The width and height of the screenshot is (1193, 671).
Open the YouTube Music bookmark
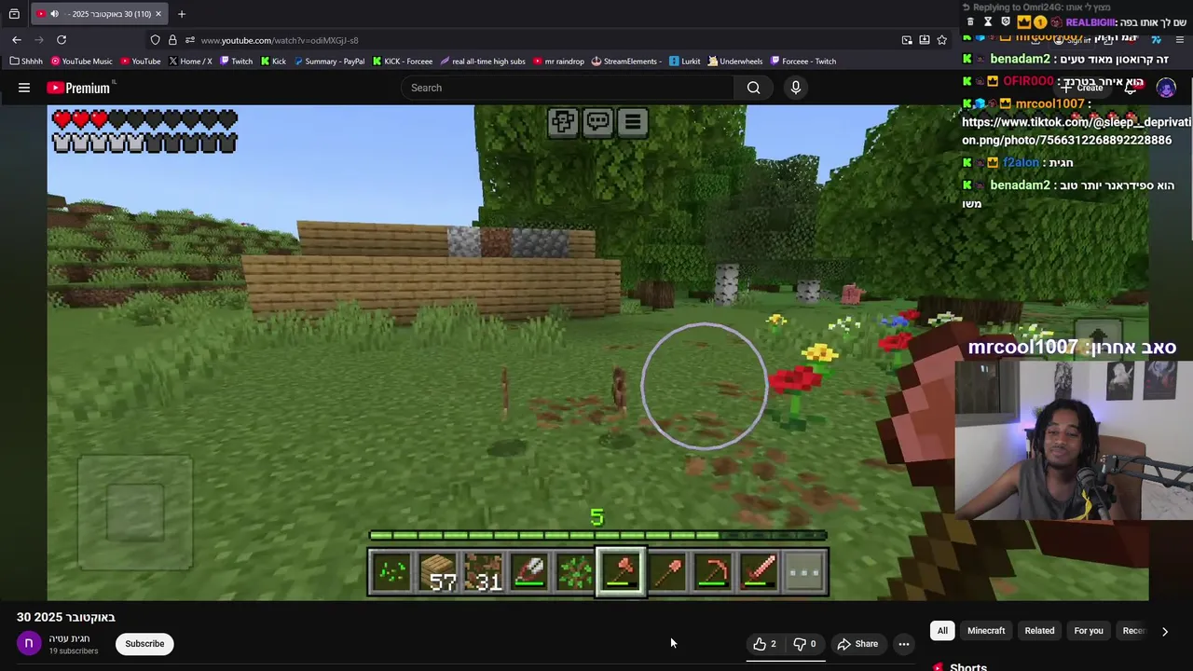pos(82,62)
